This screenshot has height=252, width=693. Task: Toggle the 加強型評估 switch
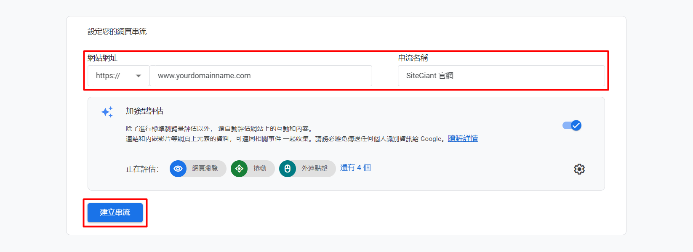tap(572, 125)
